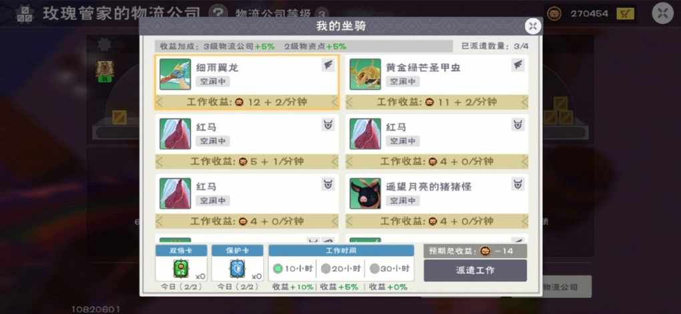The image size is (681, 314).
Task: Select the 30小时 work time option
Action: pyautogui.click(x=389, y=269)
